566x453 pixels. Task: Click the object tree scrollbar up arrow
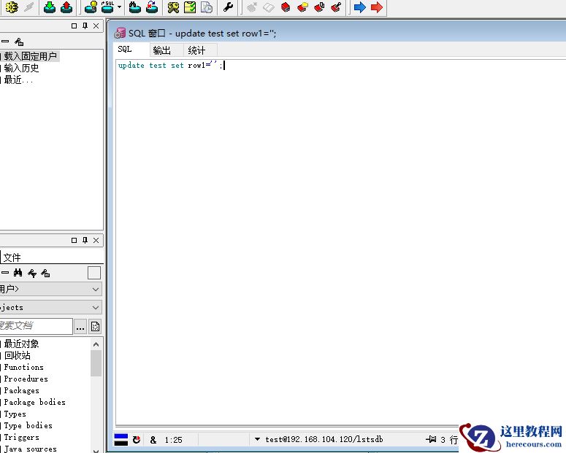point(96,344)
